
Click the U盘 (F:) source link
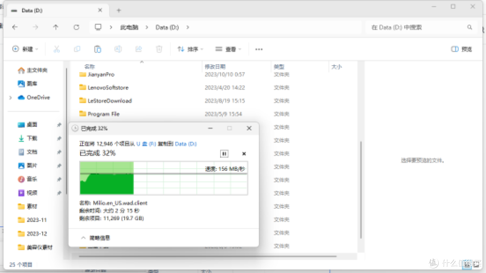146,144
